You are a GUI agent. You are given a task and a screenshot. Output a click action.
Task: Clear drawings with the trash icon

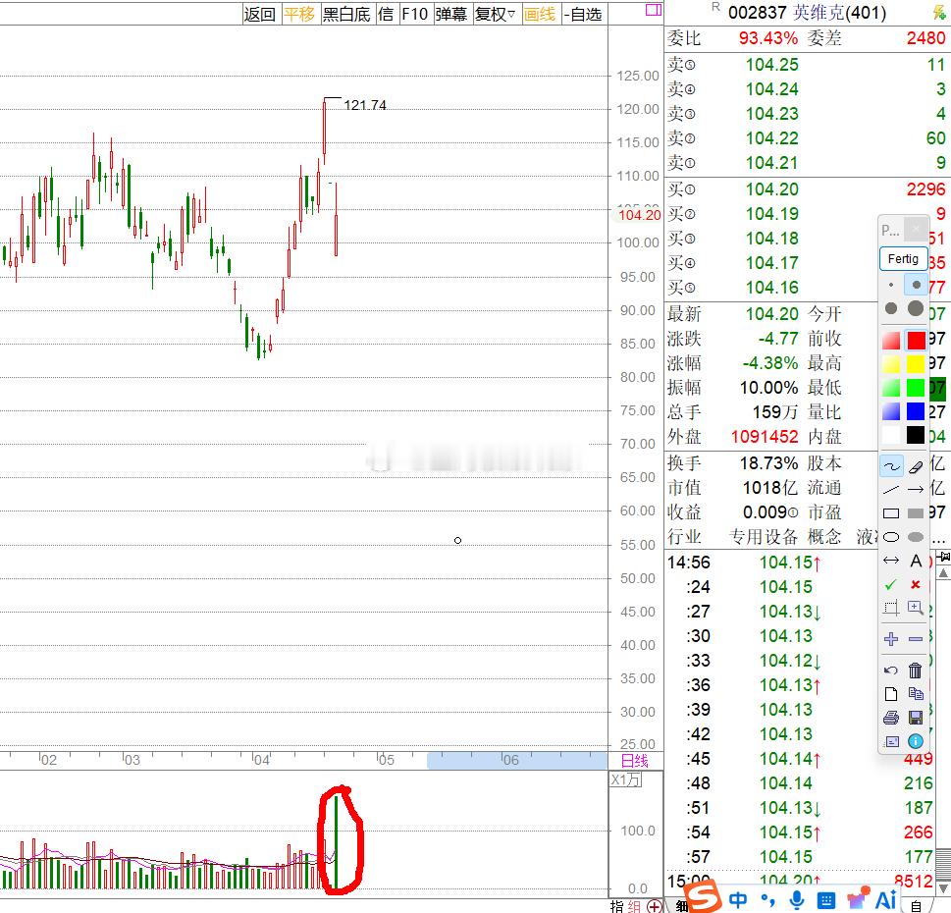(916, 671)
